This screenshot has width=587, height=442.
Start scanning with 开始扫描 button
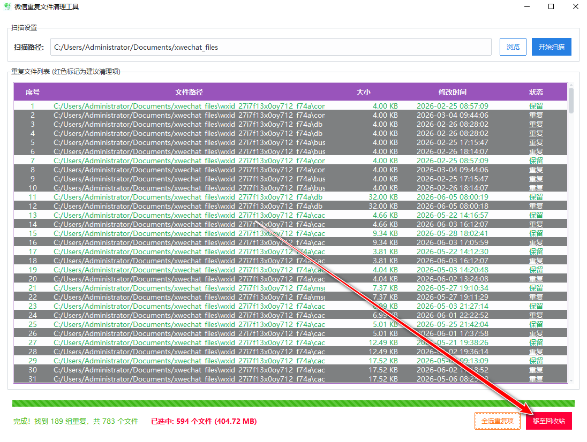552,47
